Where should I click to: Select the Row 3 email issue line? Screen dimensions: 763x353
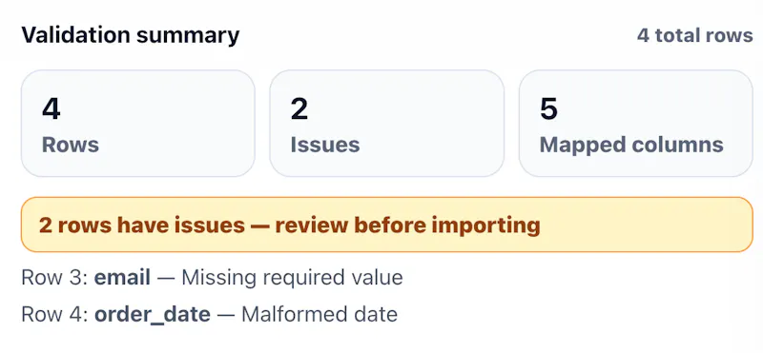click(212, 278)
